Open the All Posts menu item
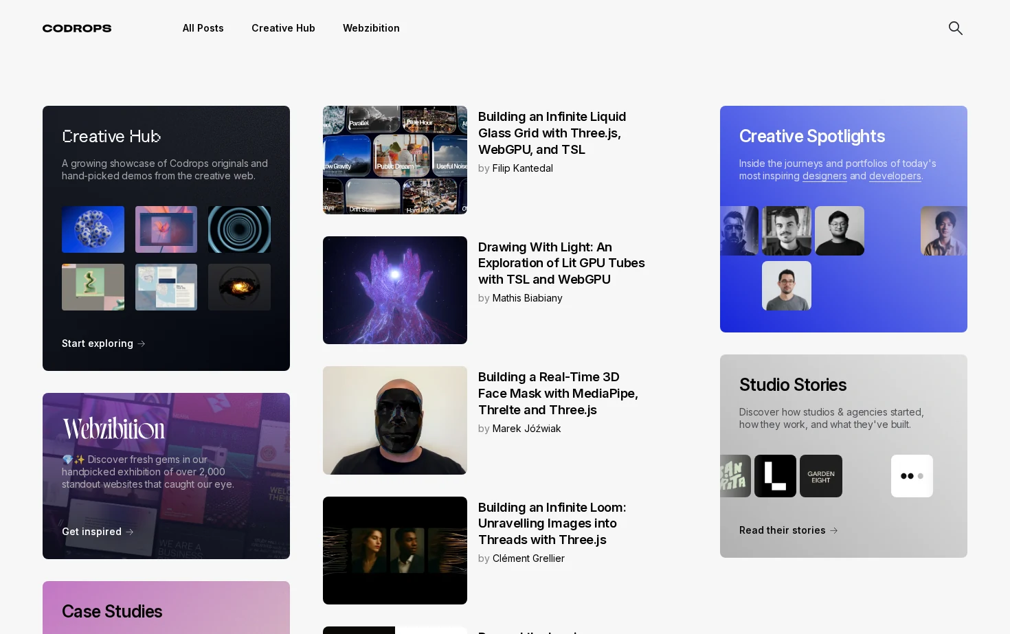Screen dimensions: 1010x634 click(x=203, y=28)
